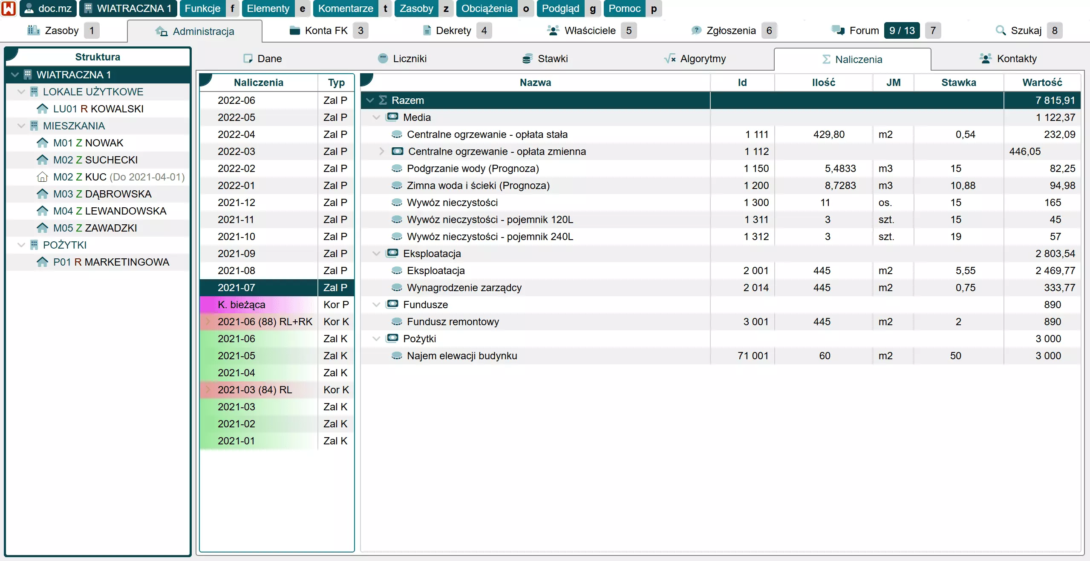Viewport: 1090px width, 561px height.
Task: Click building icon beside LOKALE UŻYTKOWE
Action: pos(34,92)
